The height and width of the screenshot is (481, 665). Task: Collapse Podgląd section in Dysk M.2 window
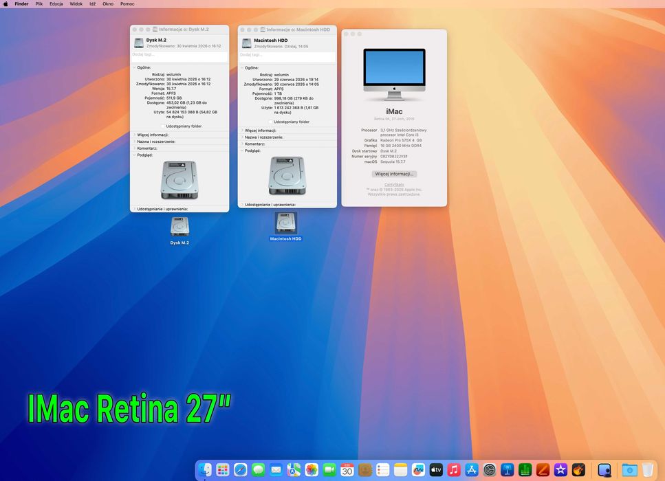134,155
